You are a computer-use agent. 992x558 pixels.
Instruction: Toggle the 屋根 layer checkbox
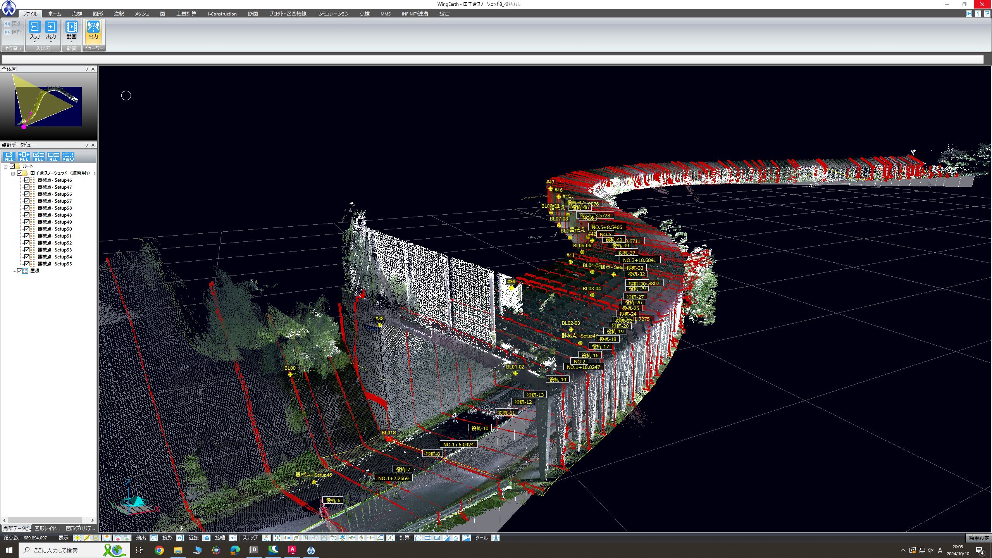tap(20, 271)
